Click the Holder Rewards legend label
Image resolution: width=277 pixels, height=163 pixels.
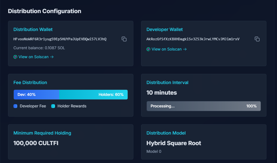(72, 106)
